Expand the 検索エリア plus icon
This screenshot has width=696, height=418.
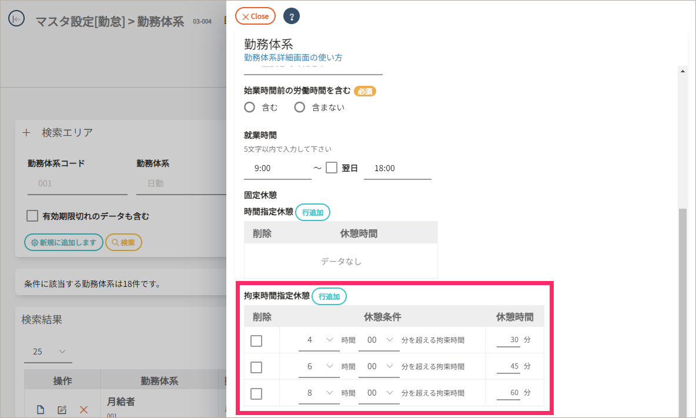click(x=26, y=133)
